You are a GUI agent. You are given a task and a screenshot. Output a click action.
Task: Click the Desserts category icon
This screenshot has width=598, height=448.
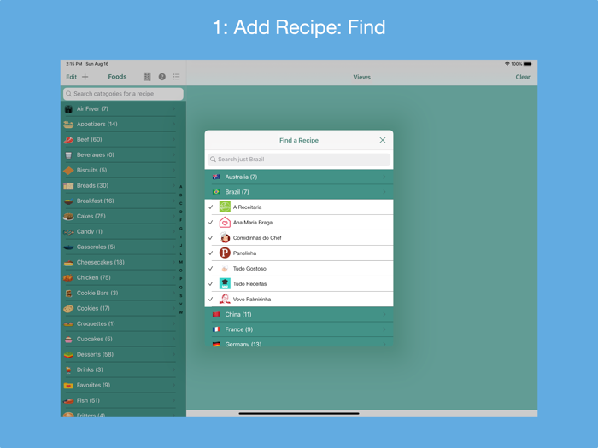pyautogui.click(x=68, y=355)
